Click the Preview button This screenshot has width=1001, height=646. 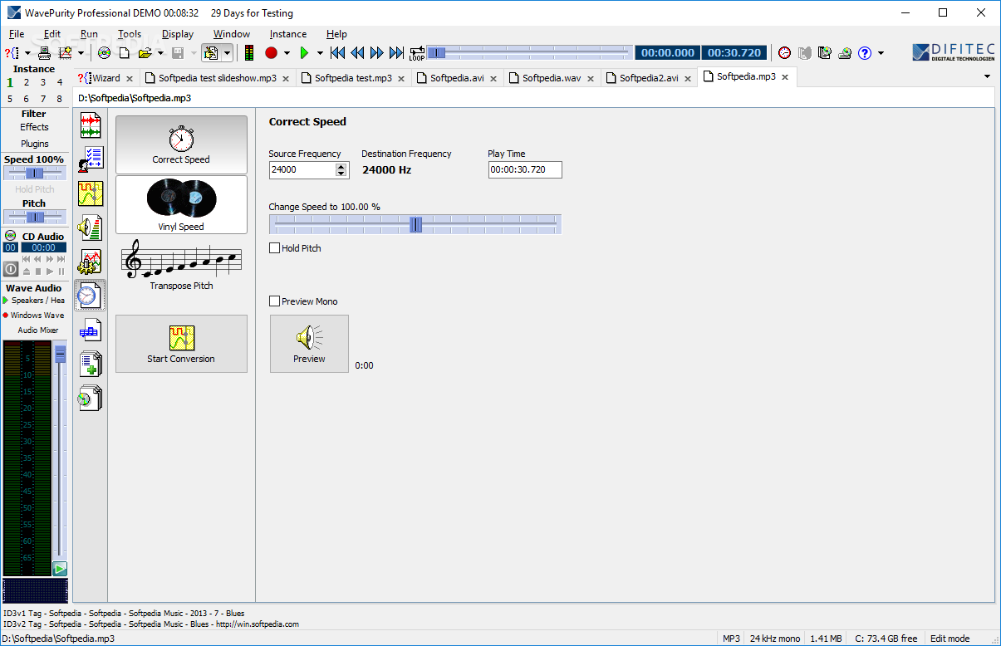coord(309,343)
